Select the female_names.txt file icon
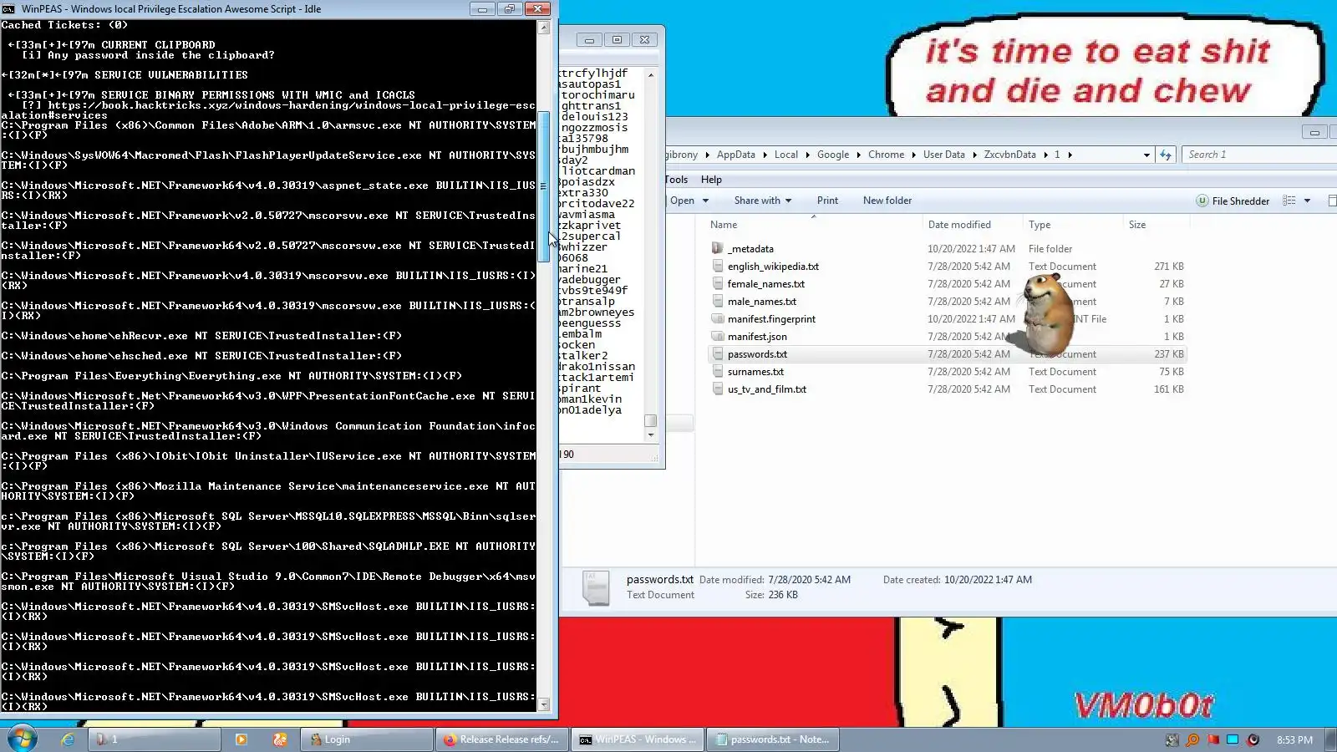Viewport: 1337px width, 752px height. coord(717,283)
